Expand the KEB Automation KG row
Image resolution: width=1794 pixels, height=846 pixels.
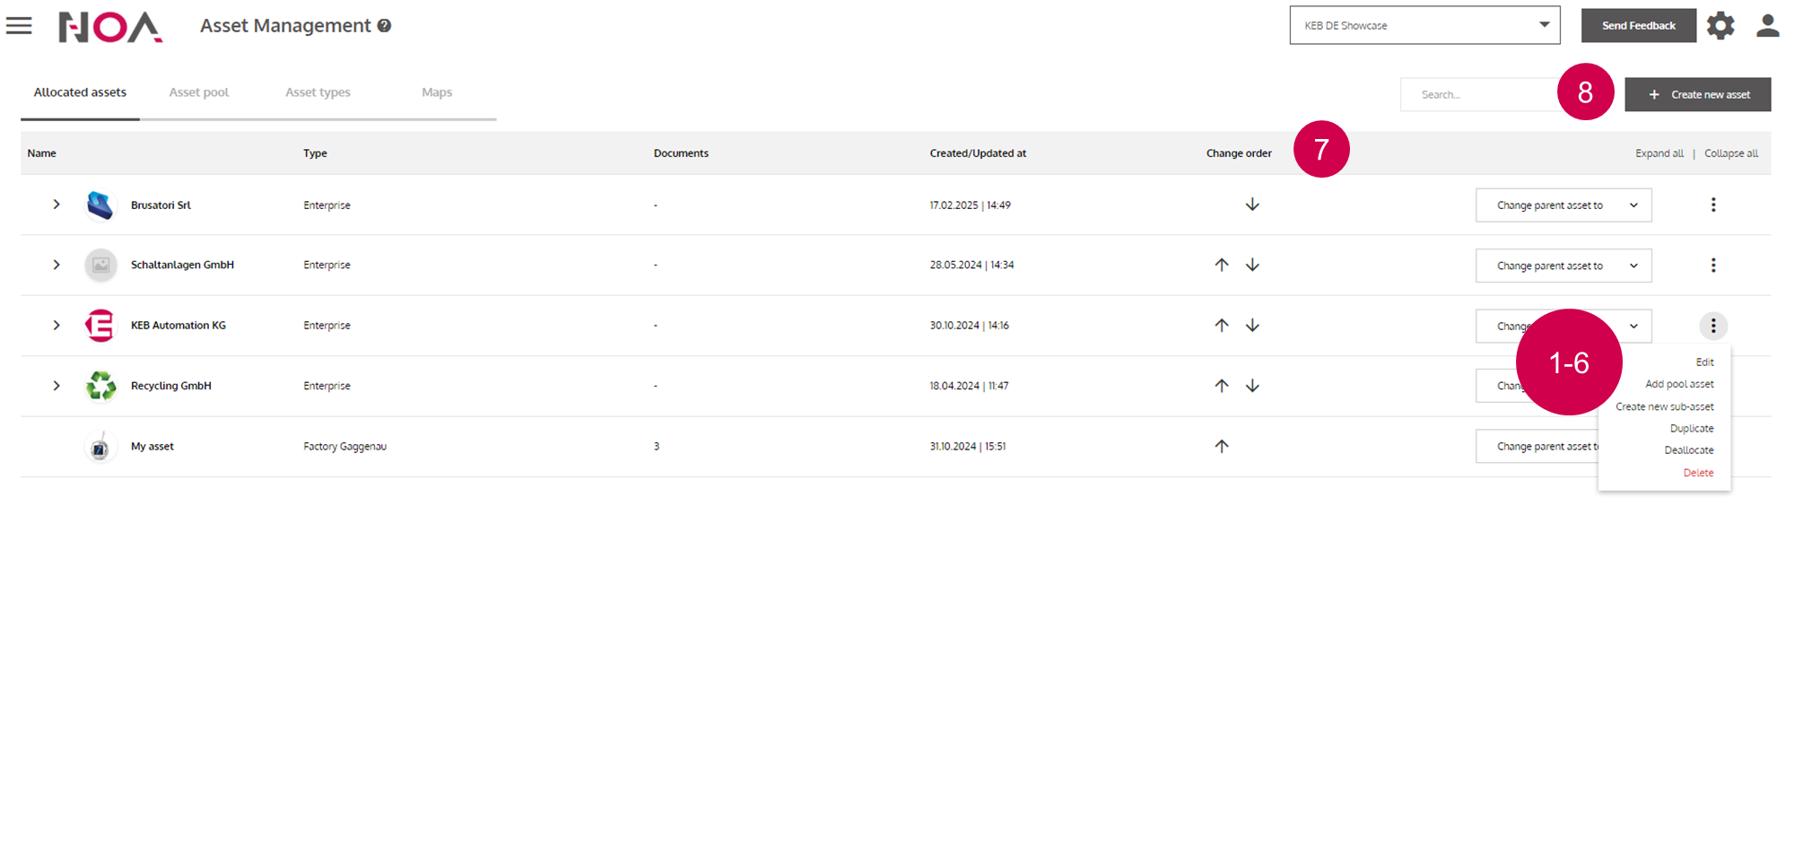click(x=57, y=326)
